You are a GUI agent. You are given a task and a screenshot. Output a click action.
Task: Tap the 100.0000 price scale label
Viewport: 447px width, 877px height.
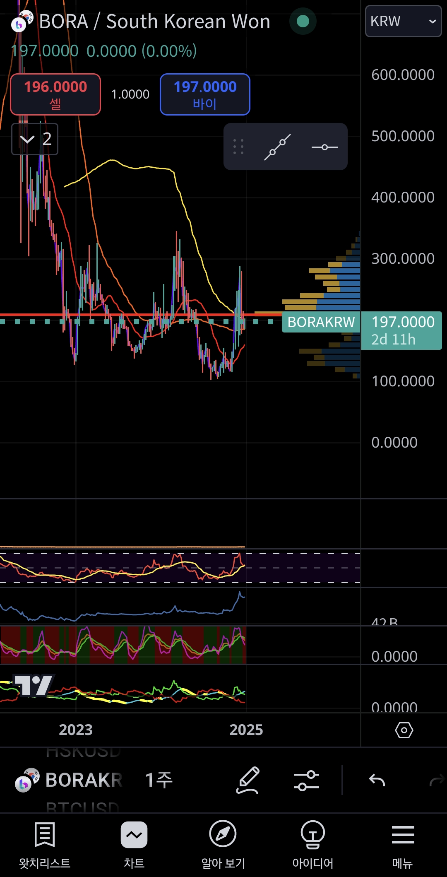(403, 381)
